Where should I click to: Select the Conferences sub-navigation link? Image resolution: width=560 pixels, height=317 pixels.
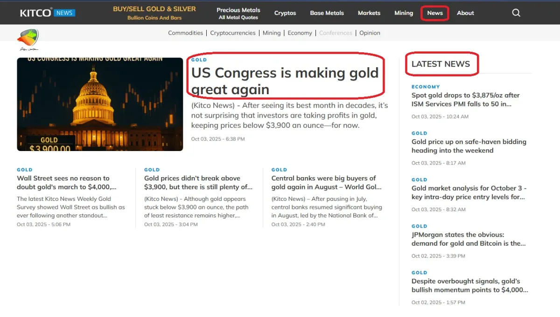pos(336,33)
